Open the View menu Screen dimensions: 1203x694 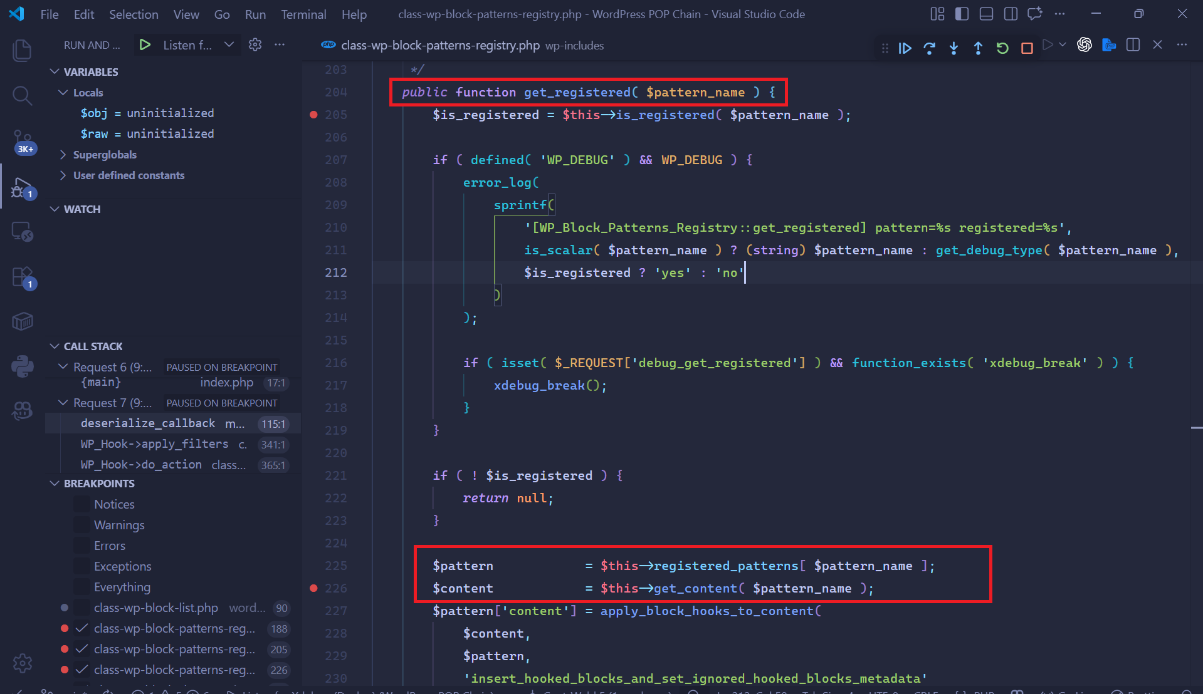tap(186, 14)
